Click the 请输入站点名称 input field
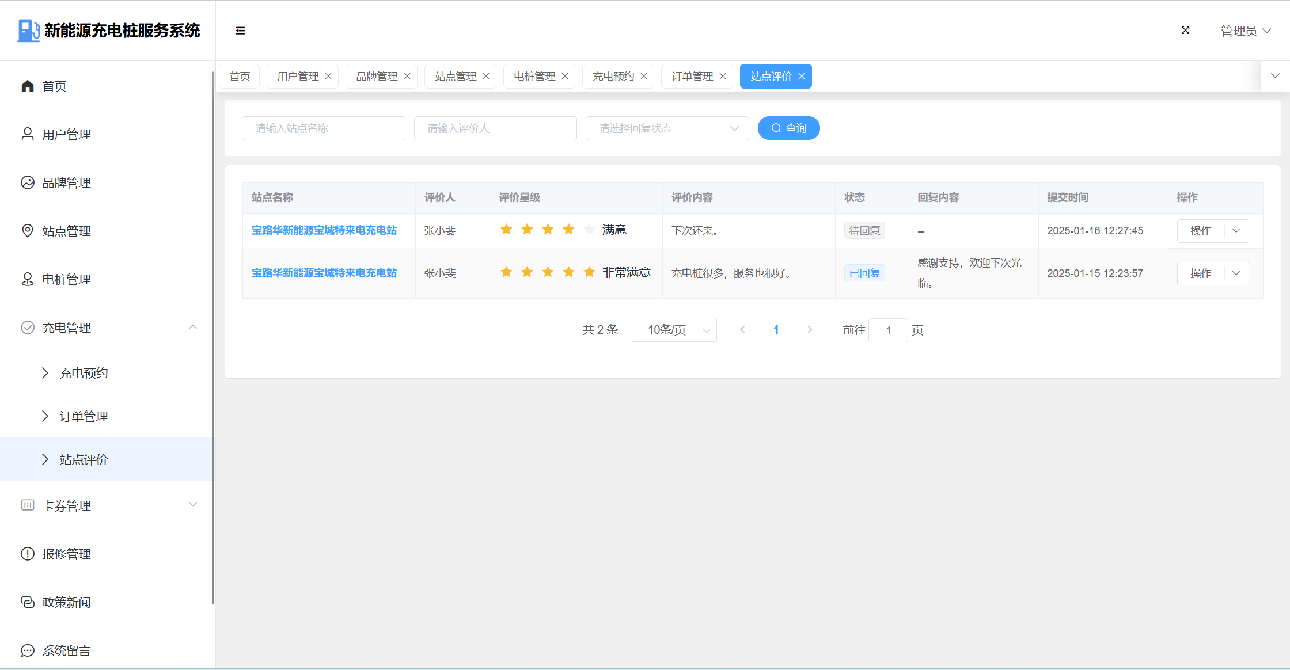The height and width of the screenshot is (670, 1290). (323, 128)
